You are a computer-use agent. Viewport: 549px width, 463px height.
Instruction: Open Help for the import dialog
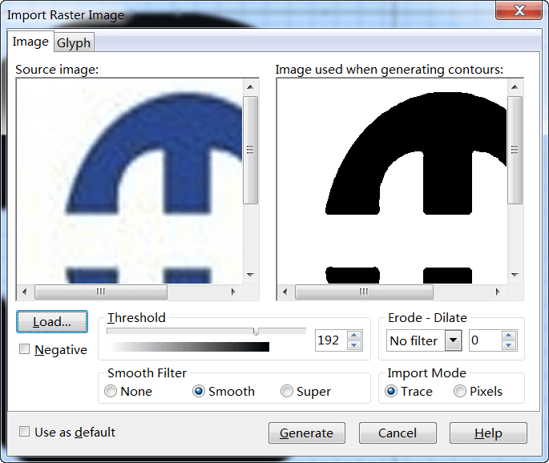click(488, 433)
